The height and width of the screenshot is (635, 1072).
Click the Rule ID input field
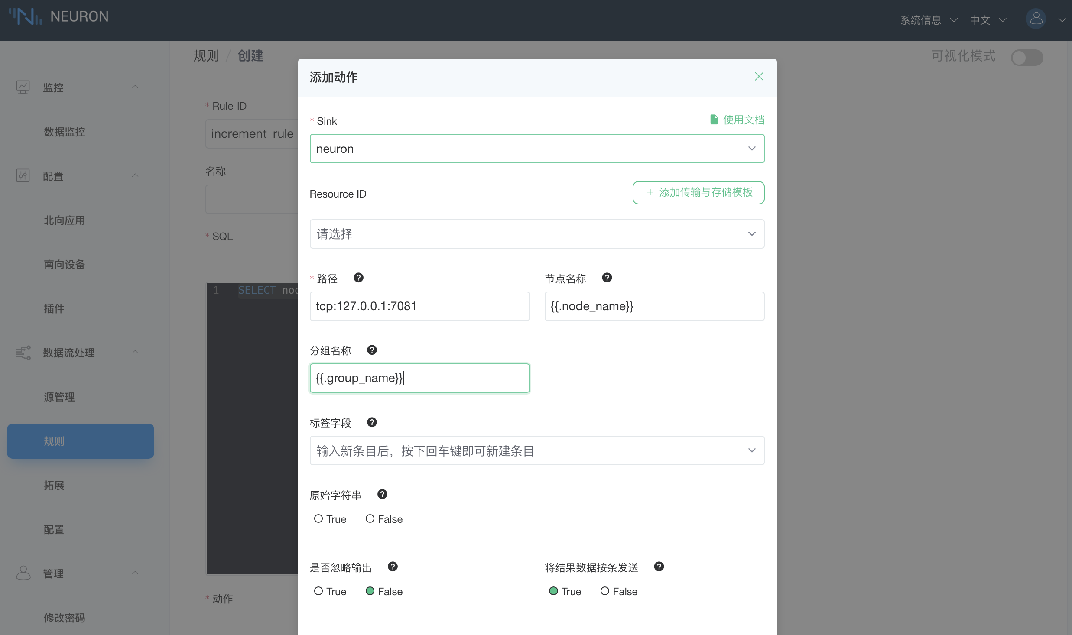tap(252, 134)
